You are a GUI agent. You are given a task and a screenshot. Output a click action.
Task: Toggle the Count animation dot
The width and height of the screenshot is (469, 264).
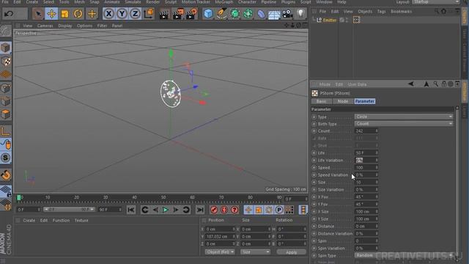pyautogui.click(x=314, y=131)
